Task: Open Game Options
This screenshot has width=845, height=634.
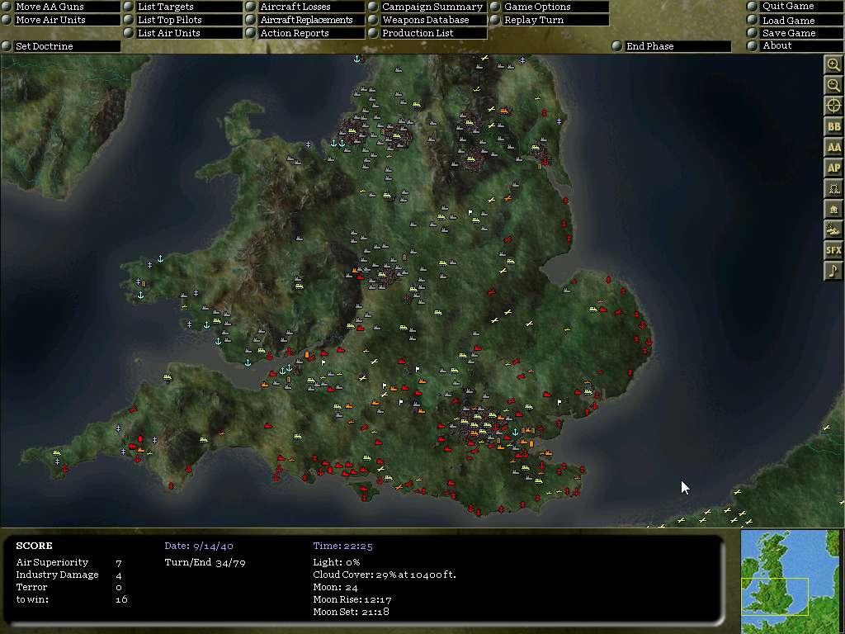Action: 550,7
